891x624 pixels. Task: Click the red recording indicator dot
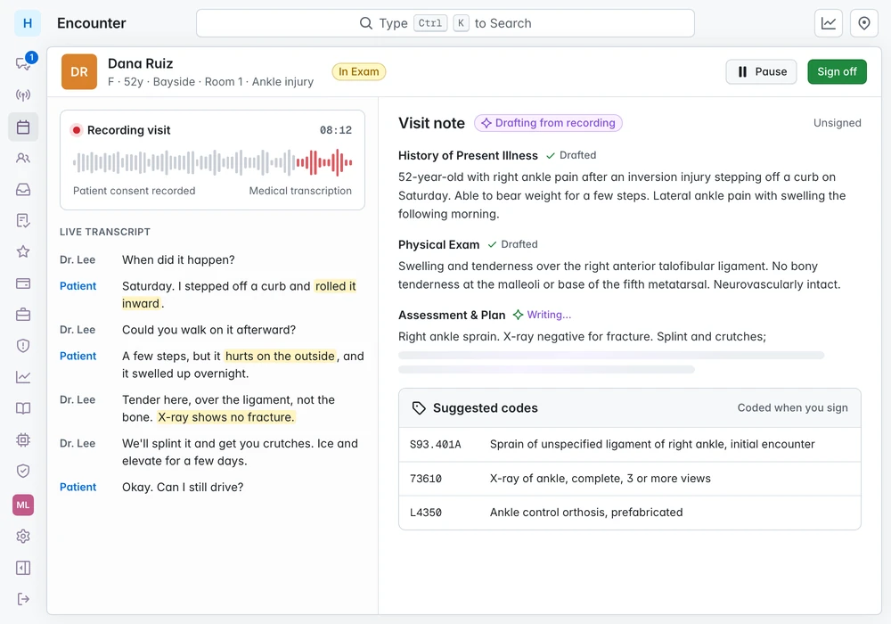76,130
